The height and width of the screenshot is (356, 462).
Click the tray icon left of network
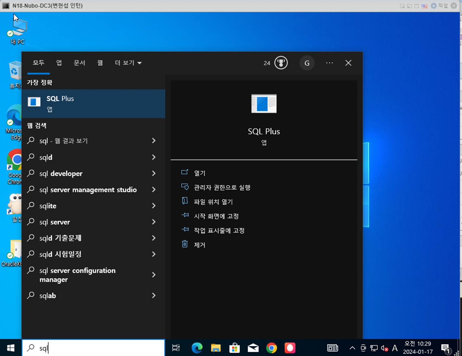(x=363, y=348)
